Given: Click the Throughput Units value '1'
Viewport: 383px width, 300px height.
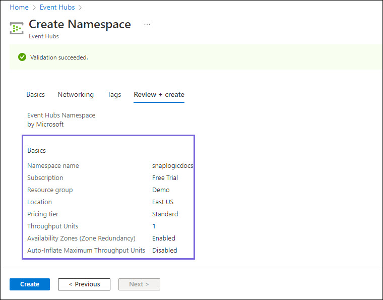Looking at the screenshot, I should pyautogui.click(x=154, y=226).
